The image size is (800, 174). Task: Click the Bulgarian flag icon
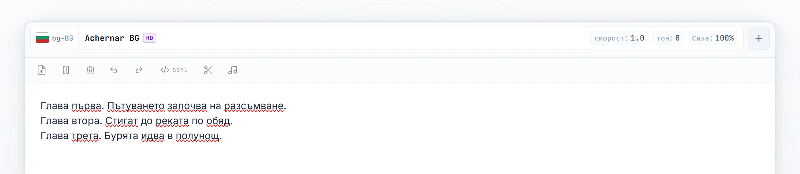pos(42,38)
